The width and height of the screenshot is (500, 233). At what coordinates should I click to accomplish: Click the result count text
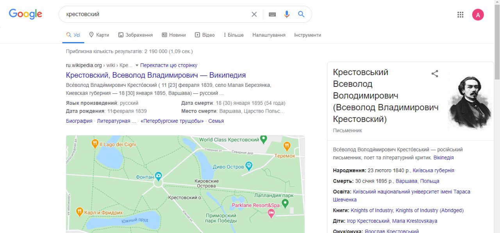pos(129,51)
